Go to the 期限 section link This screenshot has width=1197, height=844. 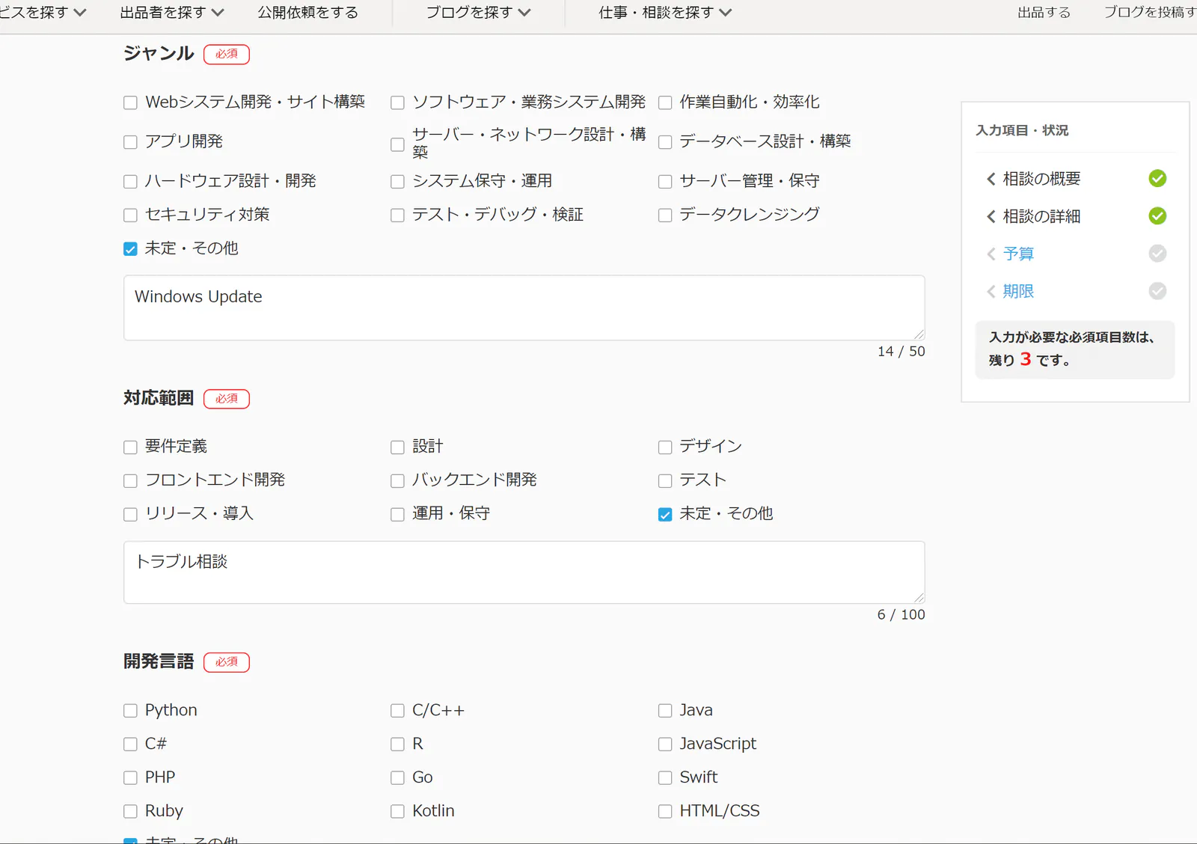pos(1018,291)
